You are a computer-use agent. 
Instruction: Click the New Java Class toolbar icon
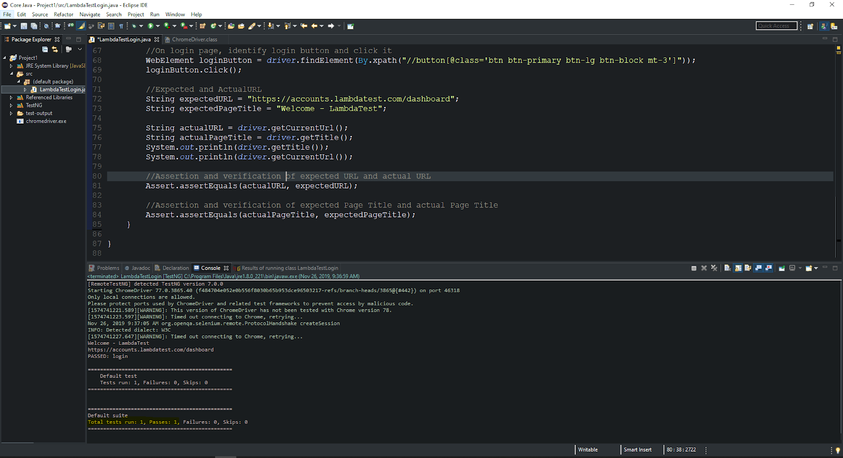[213, 26]
